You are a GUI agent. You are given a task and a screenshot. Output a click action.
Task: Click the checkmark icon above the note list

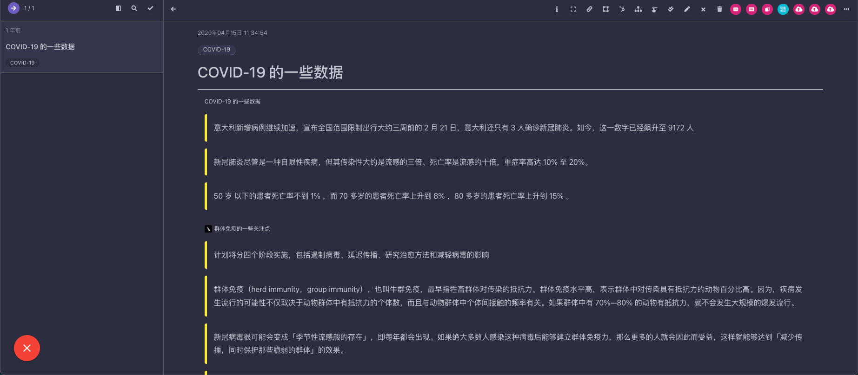(150, 8)
